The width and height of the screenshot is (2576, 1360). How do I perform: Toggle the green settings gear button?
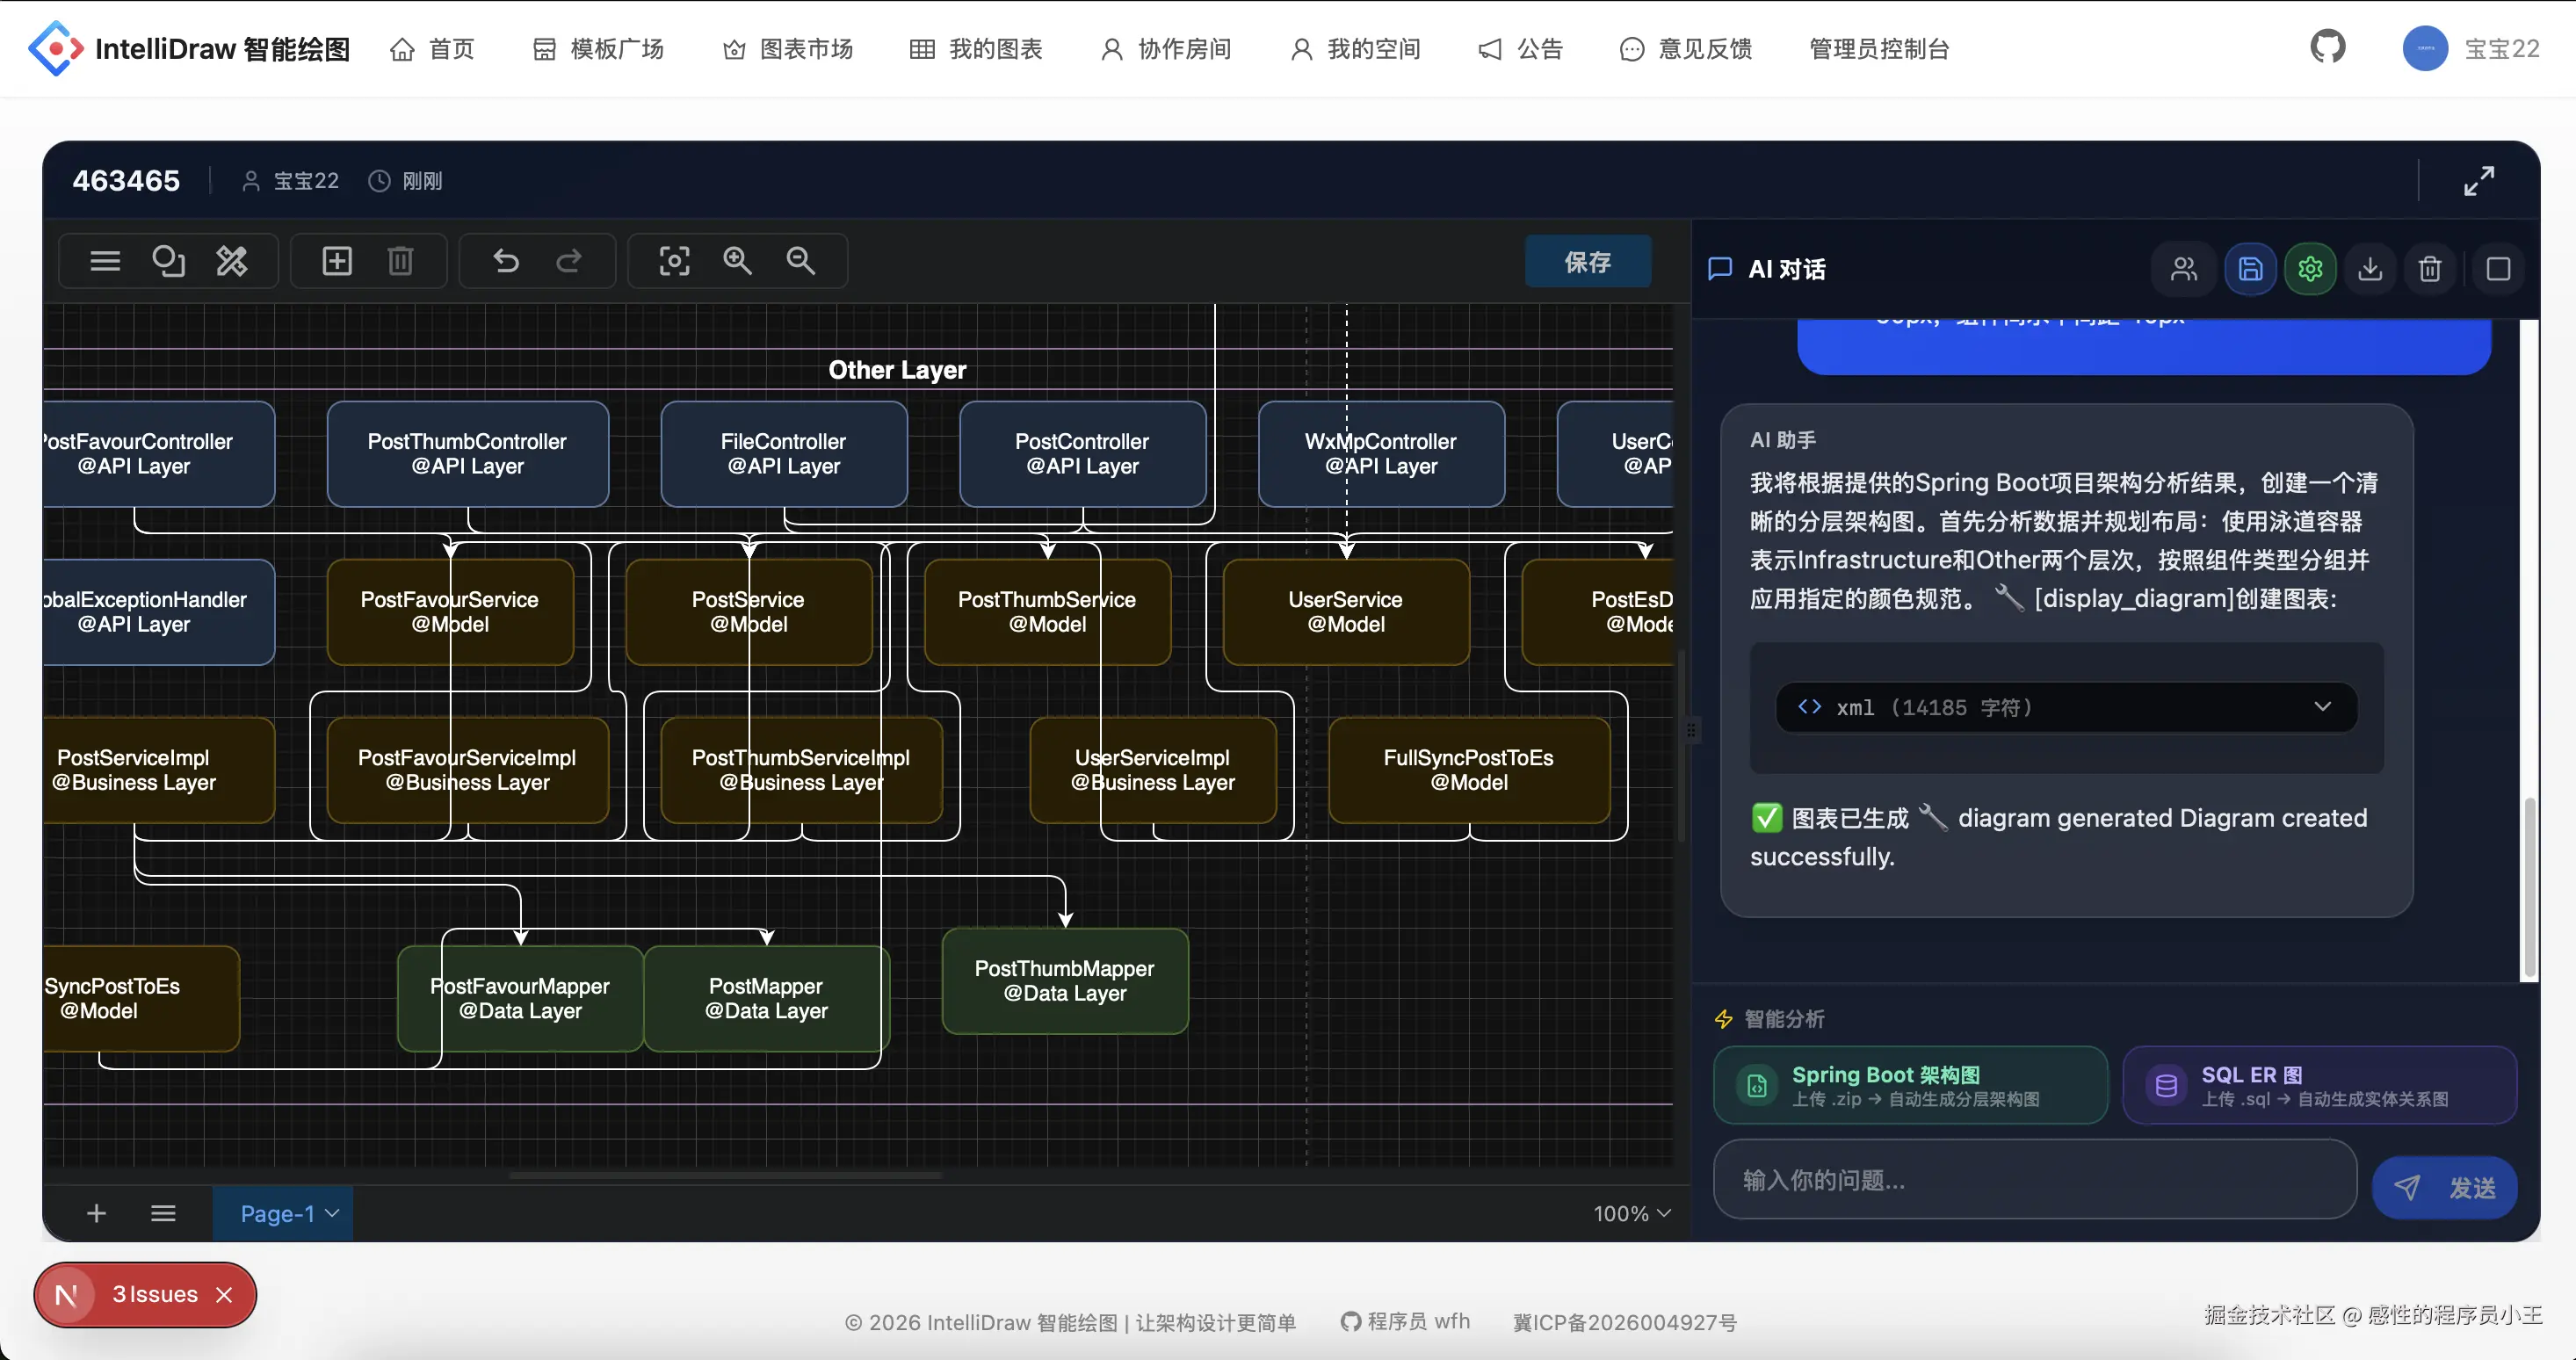(2310, 269)
